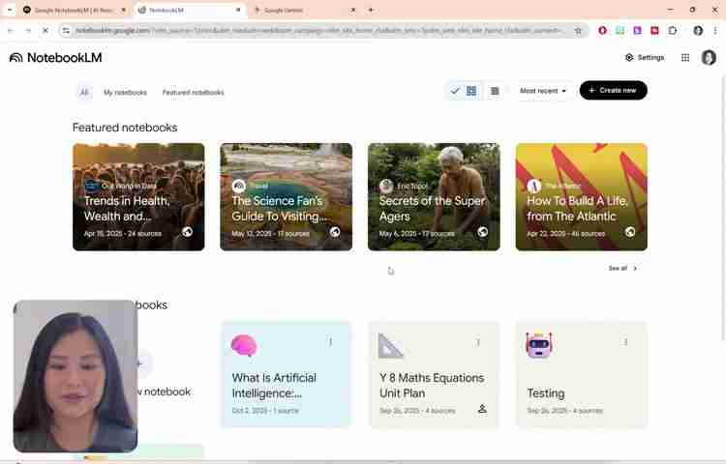The image size is (726, 464).
Task: Click the set square notebook icon
Action: point(390,346)
